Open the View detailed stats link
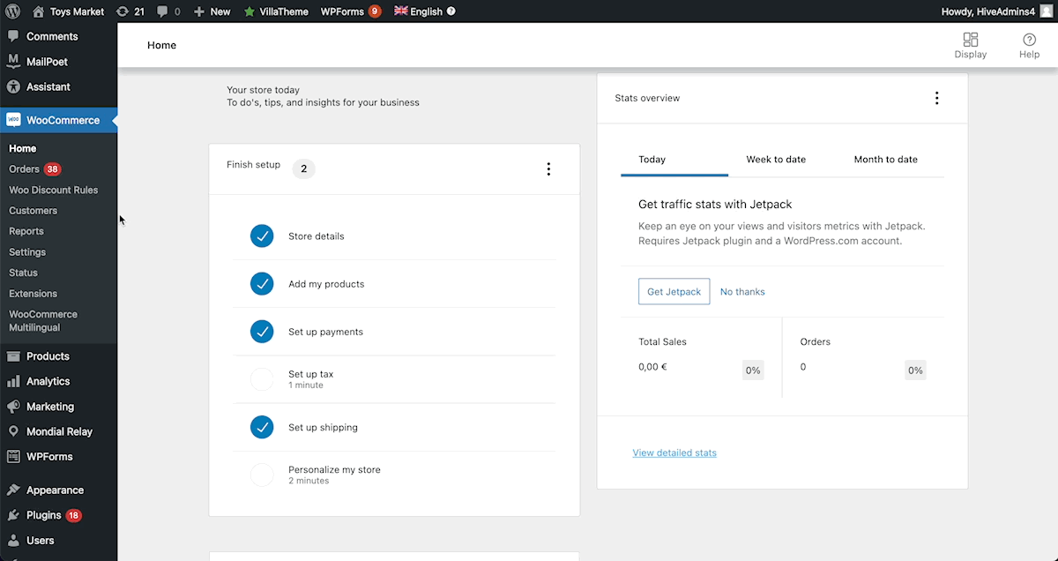The width and height of the screenshot is (1058, 561). point(674,453)
